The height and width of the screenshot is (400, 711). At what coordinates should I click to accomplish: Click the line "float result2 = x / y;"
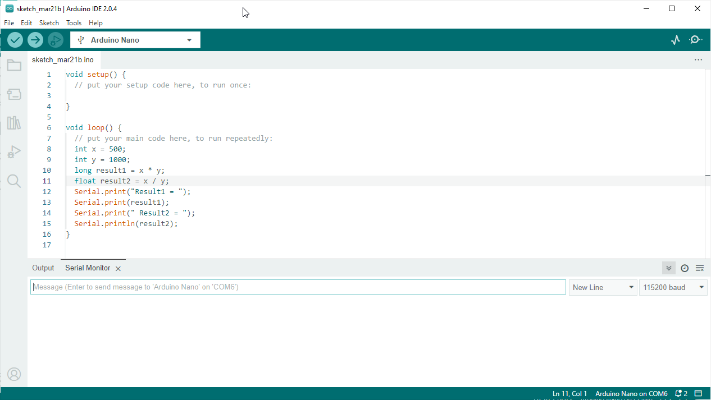[x=121, y=181]
